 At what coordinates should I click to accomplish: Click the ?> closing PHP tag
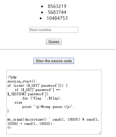click(9, 128)
